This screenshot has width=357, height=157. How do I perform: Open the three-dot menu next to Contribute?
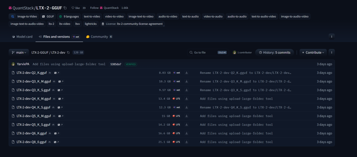coord(332,52)
